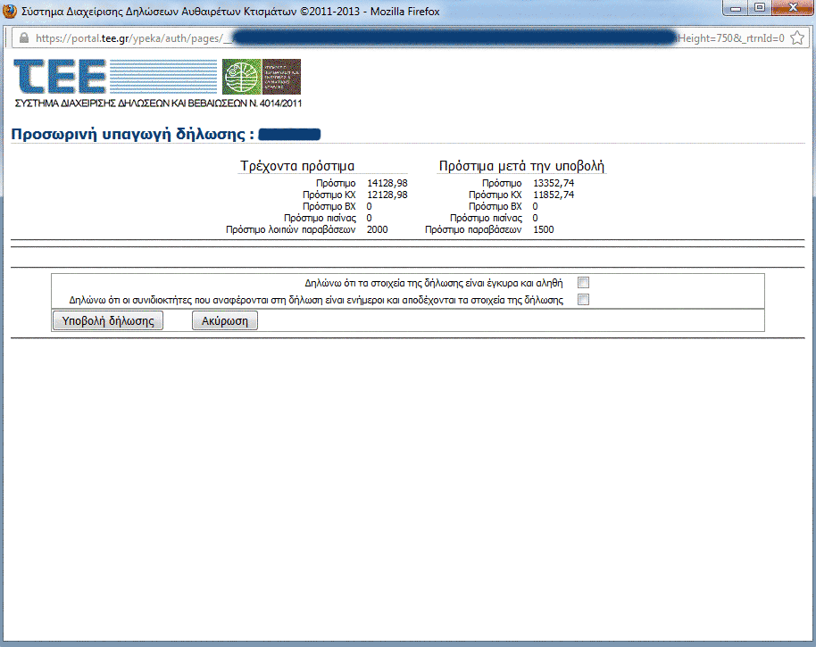816x647 pixels.
Task: Click the post-submission fine value 13352,74
Action: coord(553,183)
